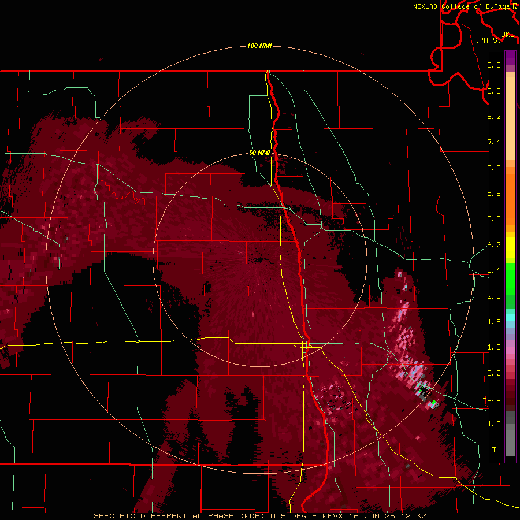Pick the yellow segment of the color bar
The image size is (520, 520).
[x=510, y=247]
